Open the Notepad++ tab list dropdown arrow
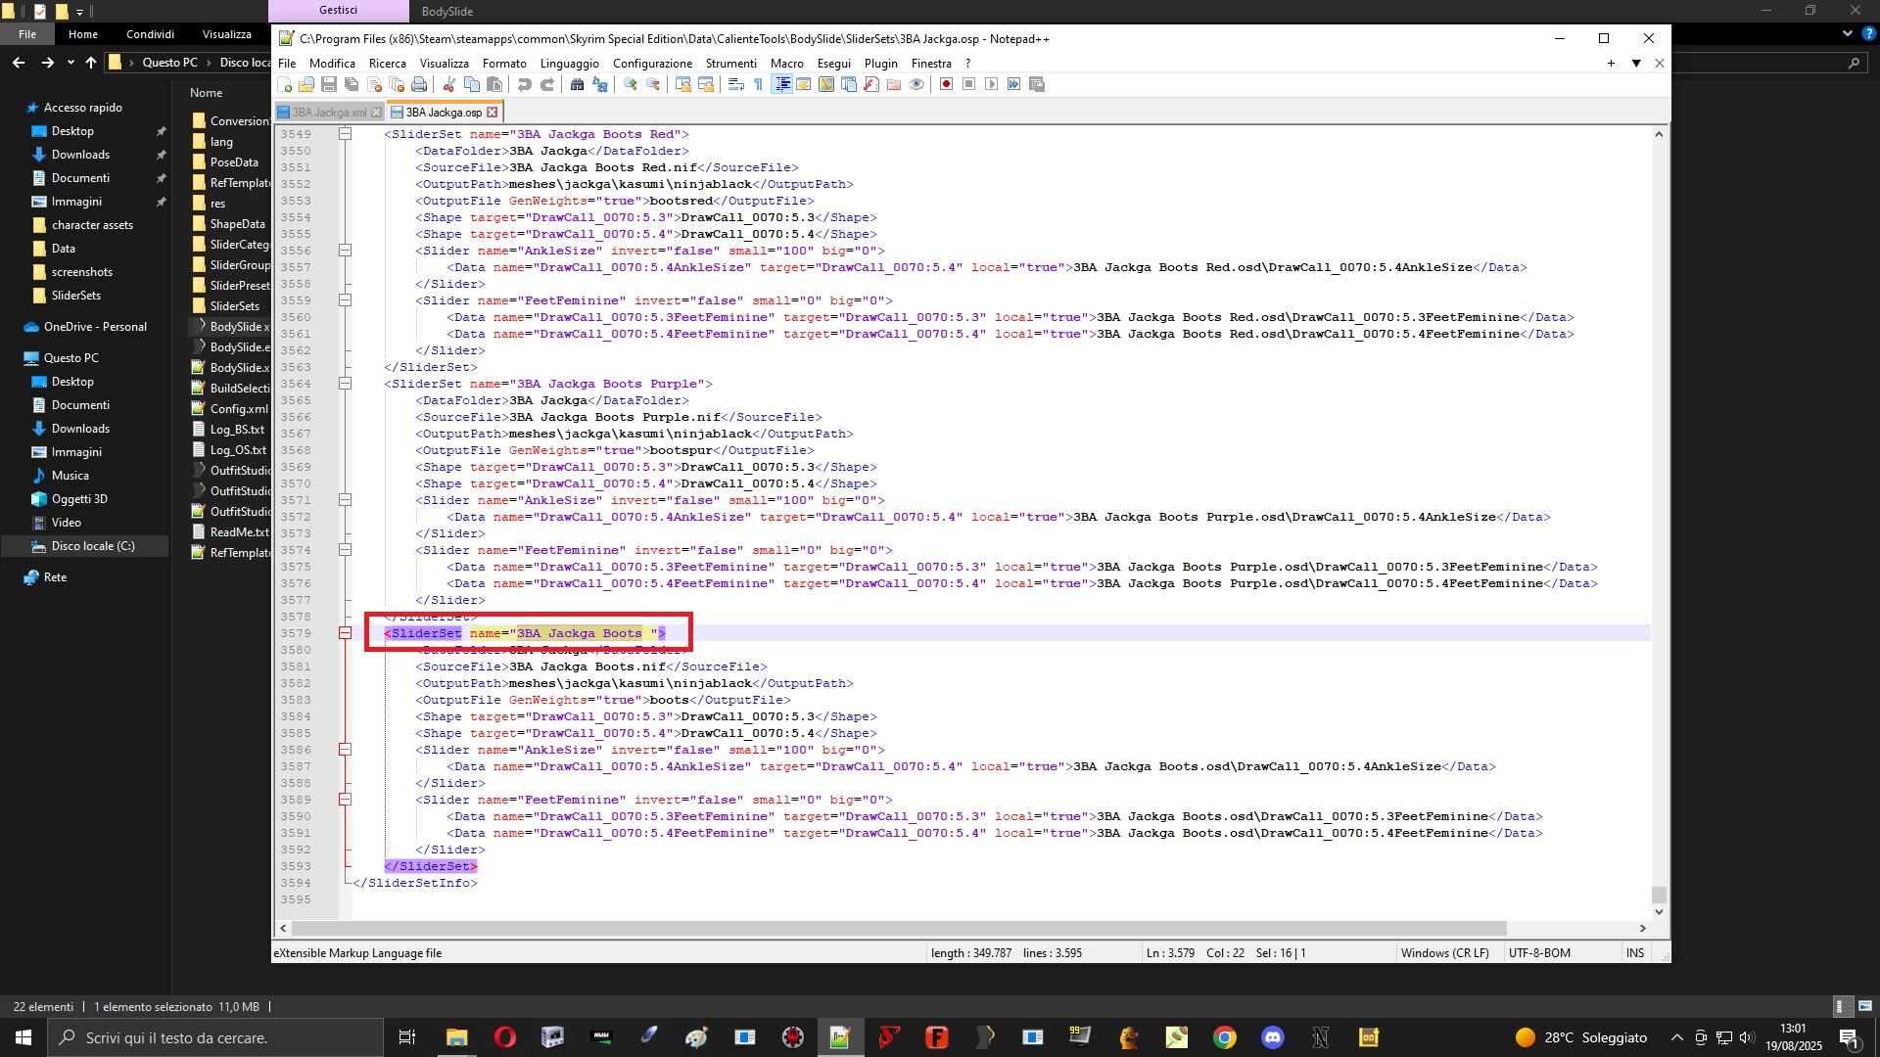The height and width of the screenshot is (1057, 1880). (1635, 64)
